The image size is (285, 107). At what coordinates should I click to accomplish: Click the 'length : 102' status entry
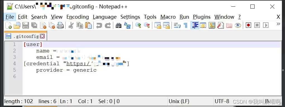coord(18,101)
